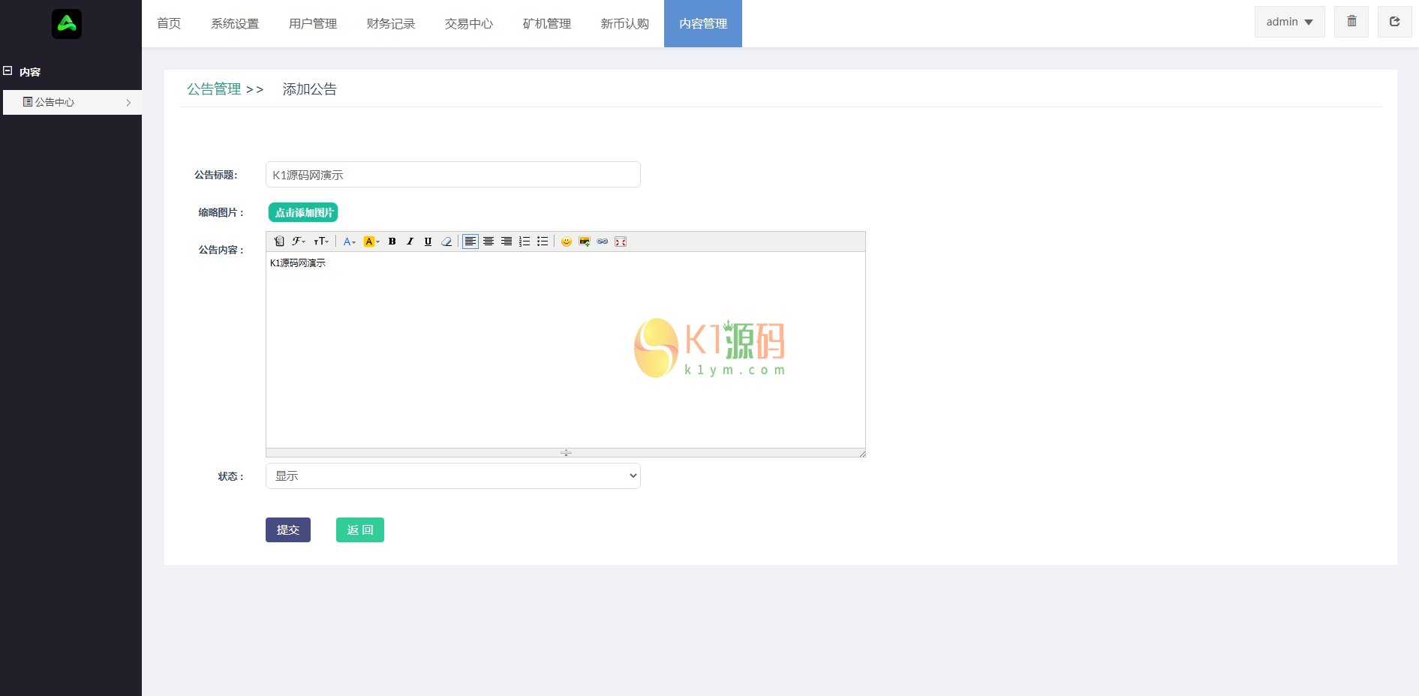This screenshot has width=1419, height=696.
Task: Toggle bold formatting
Action: [392, 241]
